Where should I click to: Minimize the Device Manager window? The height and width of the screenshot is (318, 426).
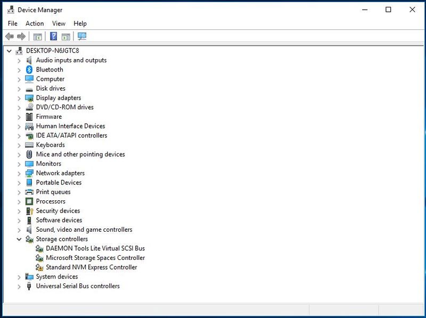pos(365,10)
